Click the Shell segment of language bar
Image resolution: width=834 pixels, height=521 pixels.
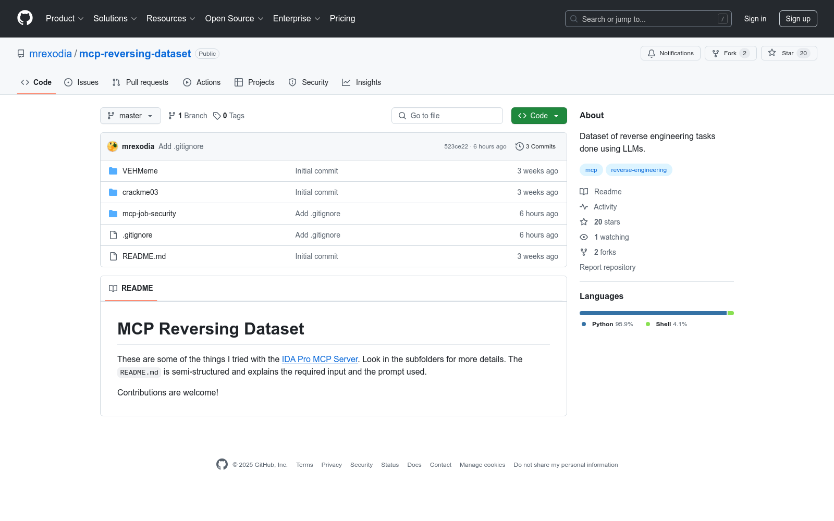(731, 313)
